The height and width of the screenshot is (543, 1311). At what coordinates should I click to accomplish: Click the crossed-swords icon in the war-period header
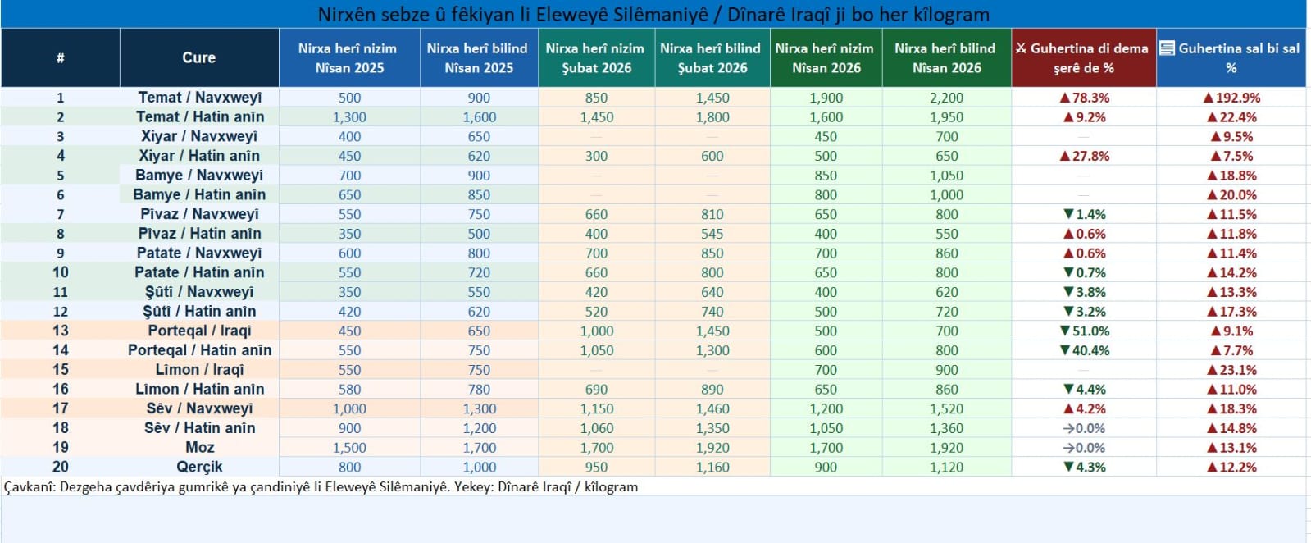[1021, 48]
